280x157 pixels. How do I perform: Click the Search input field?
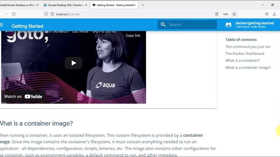187,24
